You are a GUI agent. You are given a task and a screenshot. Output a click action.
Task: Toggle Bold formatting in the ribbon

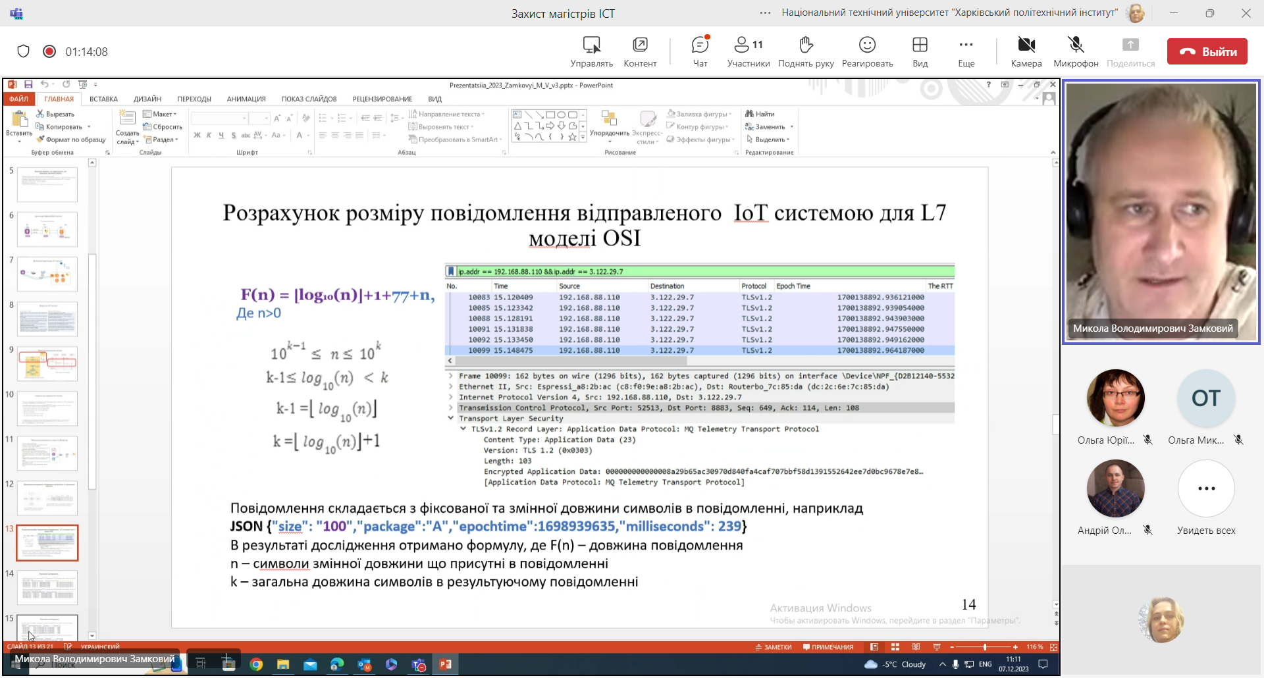point(197,136)
